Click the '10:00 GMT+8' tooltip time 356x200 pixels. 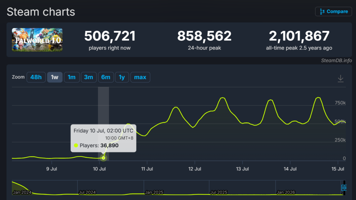pos(119,138)
